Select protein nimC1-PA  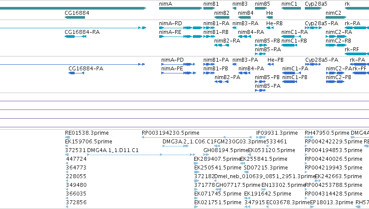[x=291, y=73]
